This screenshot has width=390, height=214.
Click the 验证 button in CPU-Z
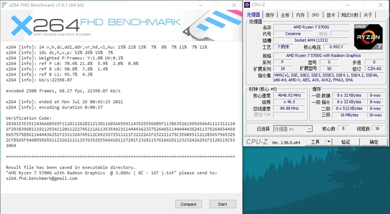(x=346, y=142)
